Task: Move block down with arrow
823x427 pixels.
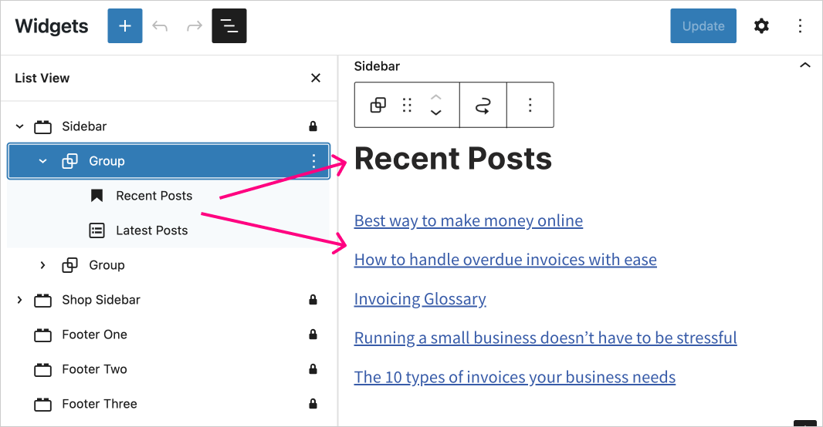Action: (x=435, y=112)
